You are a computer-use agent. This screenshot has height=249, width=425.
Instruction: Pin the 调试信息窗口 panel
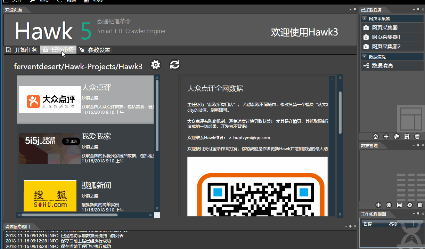pyautogui.click(x=351, y=226)
